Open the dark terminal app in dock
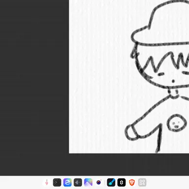 [x=57, y=183]
